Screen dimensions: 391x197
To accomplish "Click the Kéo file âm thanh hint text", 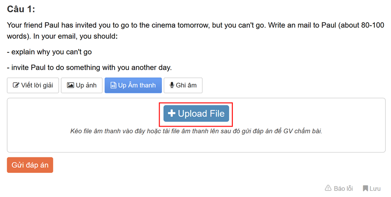I will [x=196, y=131].
